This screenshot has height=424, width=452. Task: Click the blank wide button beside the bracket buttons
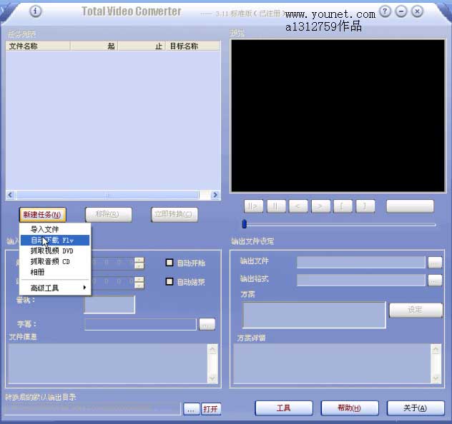(x=410, y=206)
